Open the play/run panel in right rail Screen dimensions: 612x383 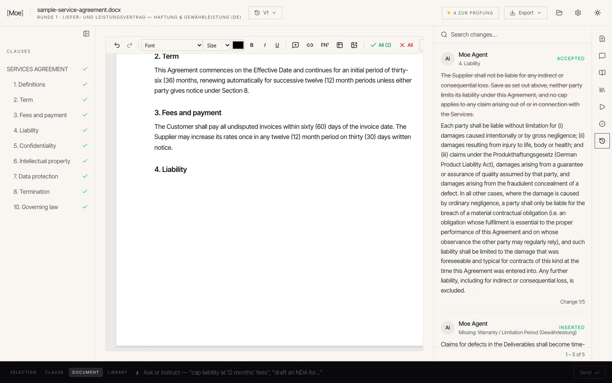click(602, 107)
